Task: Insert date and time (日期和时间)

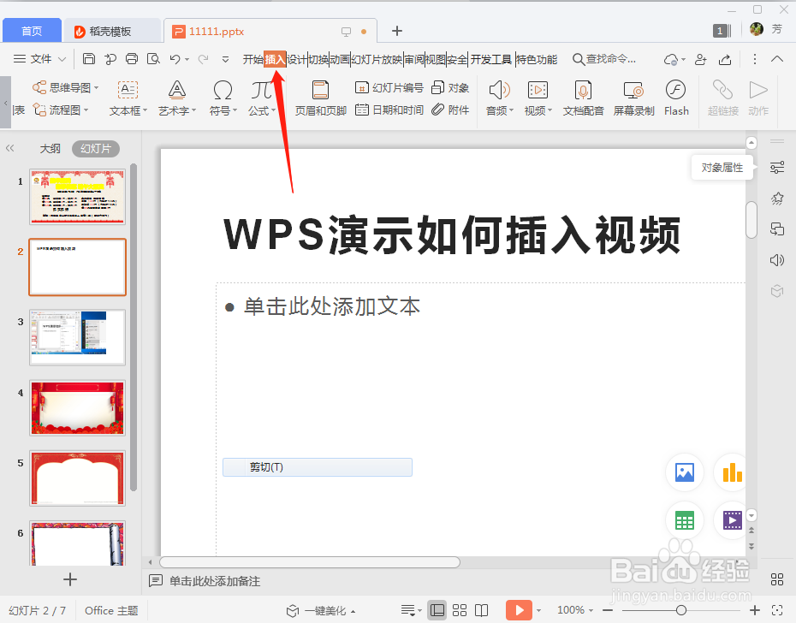Action: click(x=389, y=110)
